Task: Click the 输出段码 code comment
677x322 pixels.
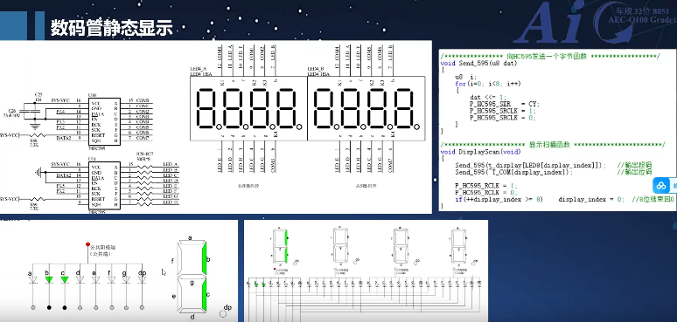Action: [634, 165]
